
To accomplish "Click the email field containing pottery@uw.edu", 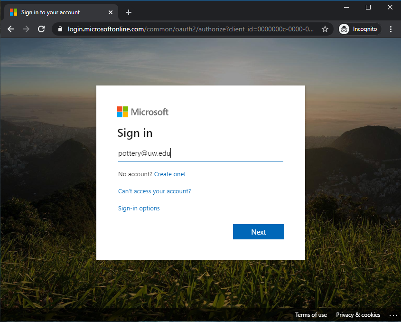I will click(x=200, y=153).
